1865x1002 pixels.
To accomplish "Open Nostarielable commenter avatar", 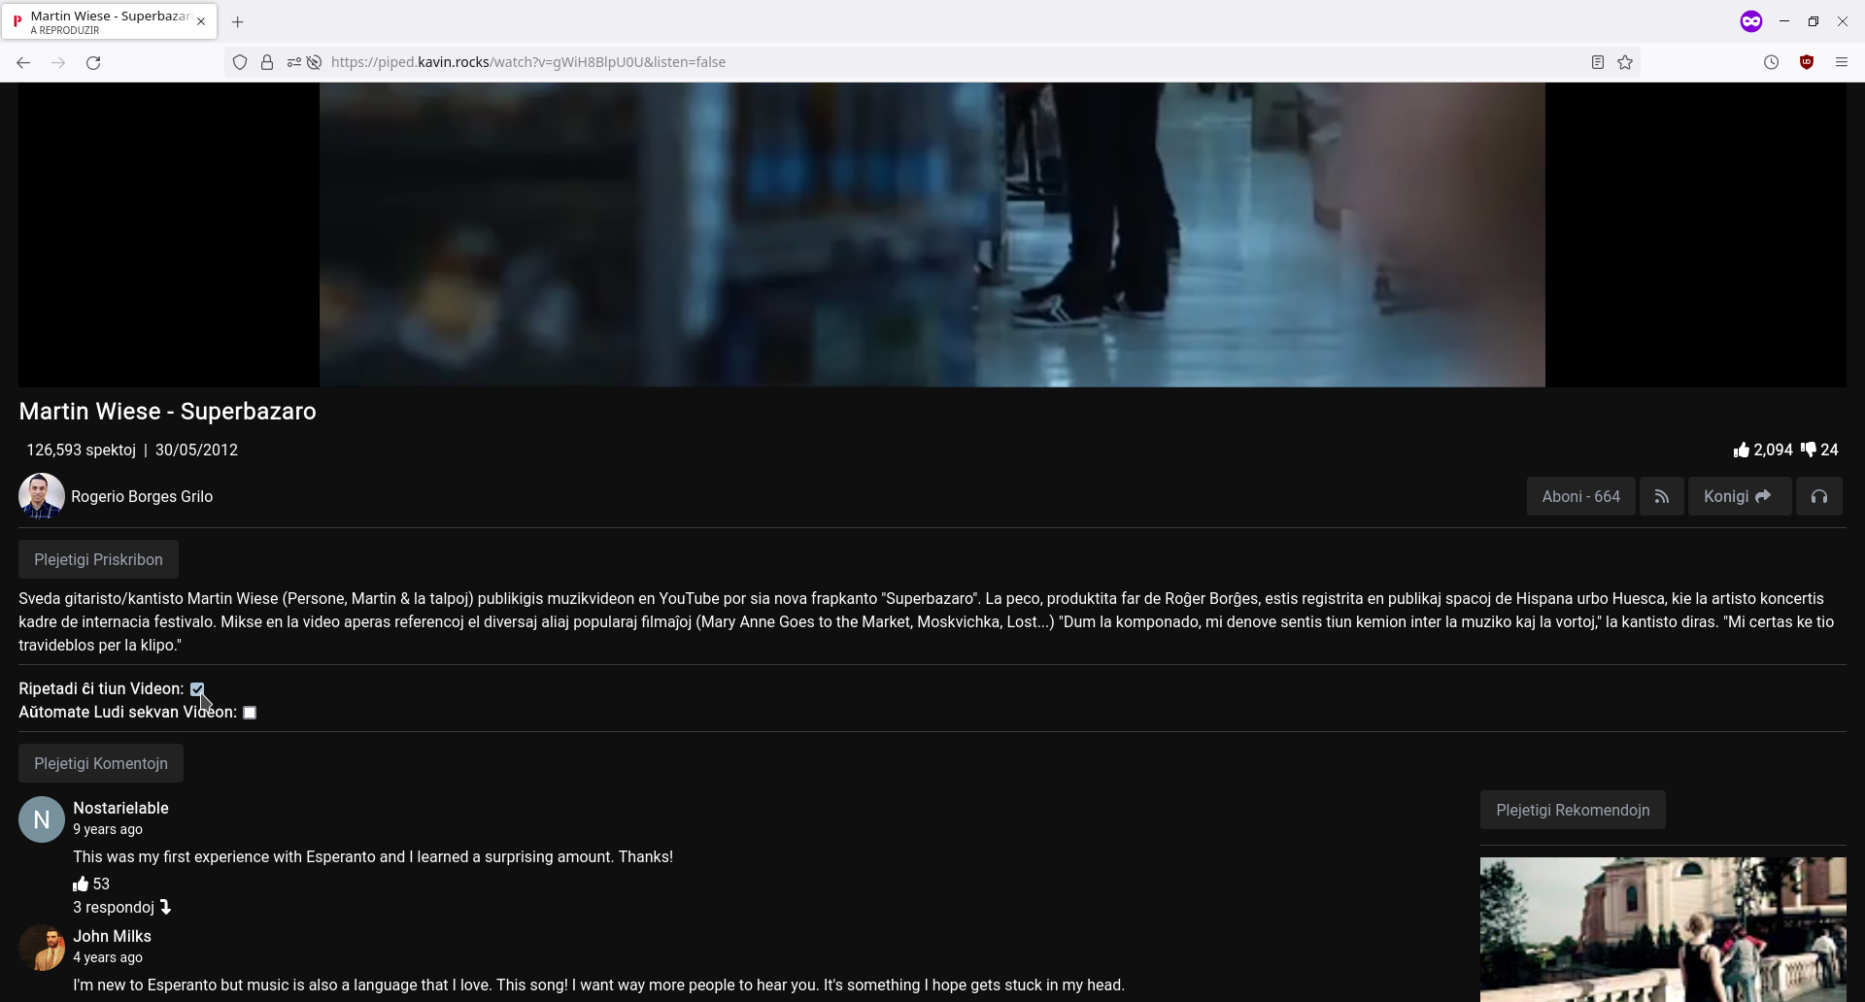I will click(42, 819).
